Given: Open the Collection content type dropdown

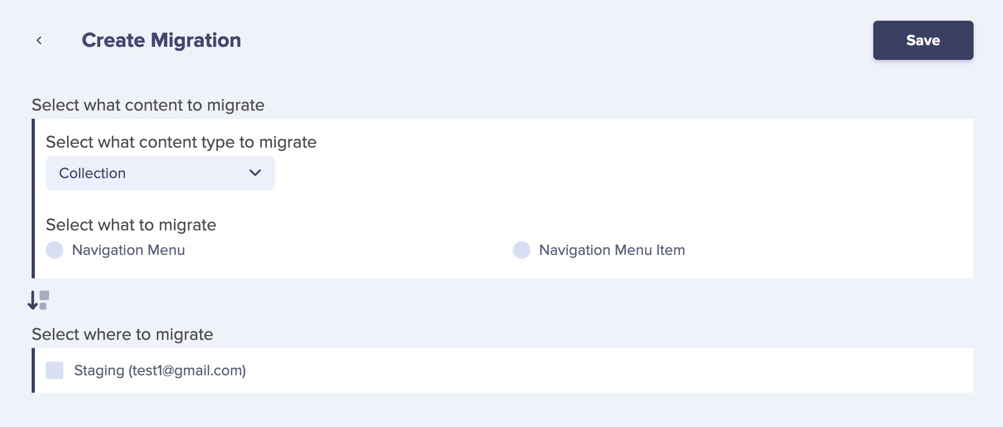Looking at the screenshot, I should pos(160,173).
